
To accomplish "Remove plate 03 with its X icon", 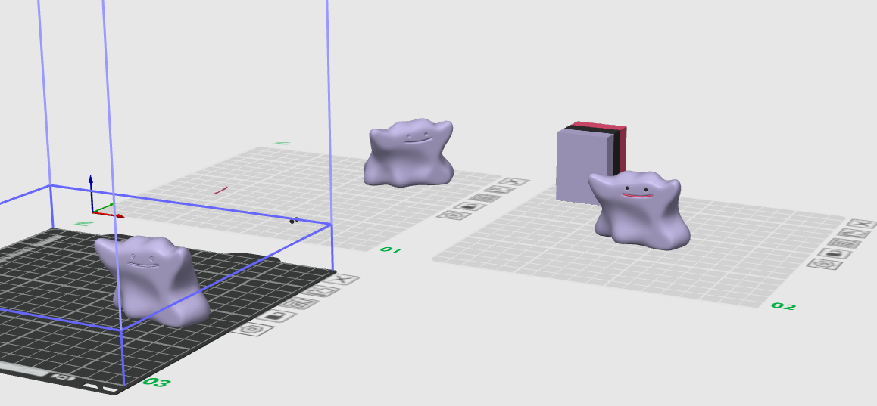I will 342,279.
